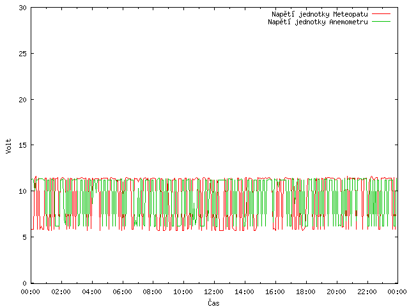Click the x-axis time label 18:00
The width and height of the screenshot is (409, 307).
[x=305, y=292]
